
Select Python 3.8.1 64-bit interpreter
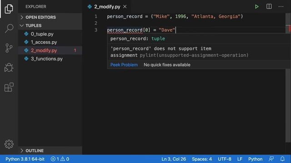coord(25,159)
